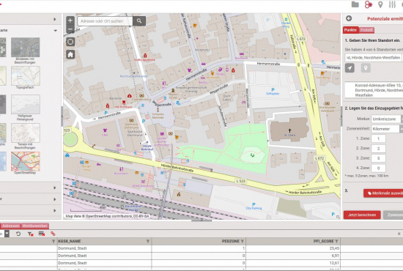Switch to the Punkte tab
Image resolution: width=403 pixels, height=271 pixels.
coord(350,30)
